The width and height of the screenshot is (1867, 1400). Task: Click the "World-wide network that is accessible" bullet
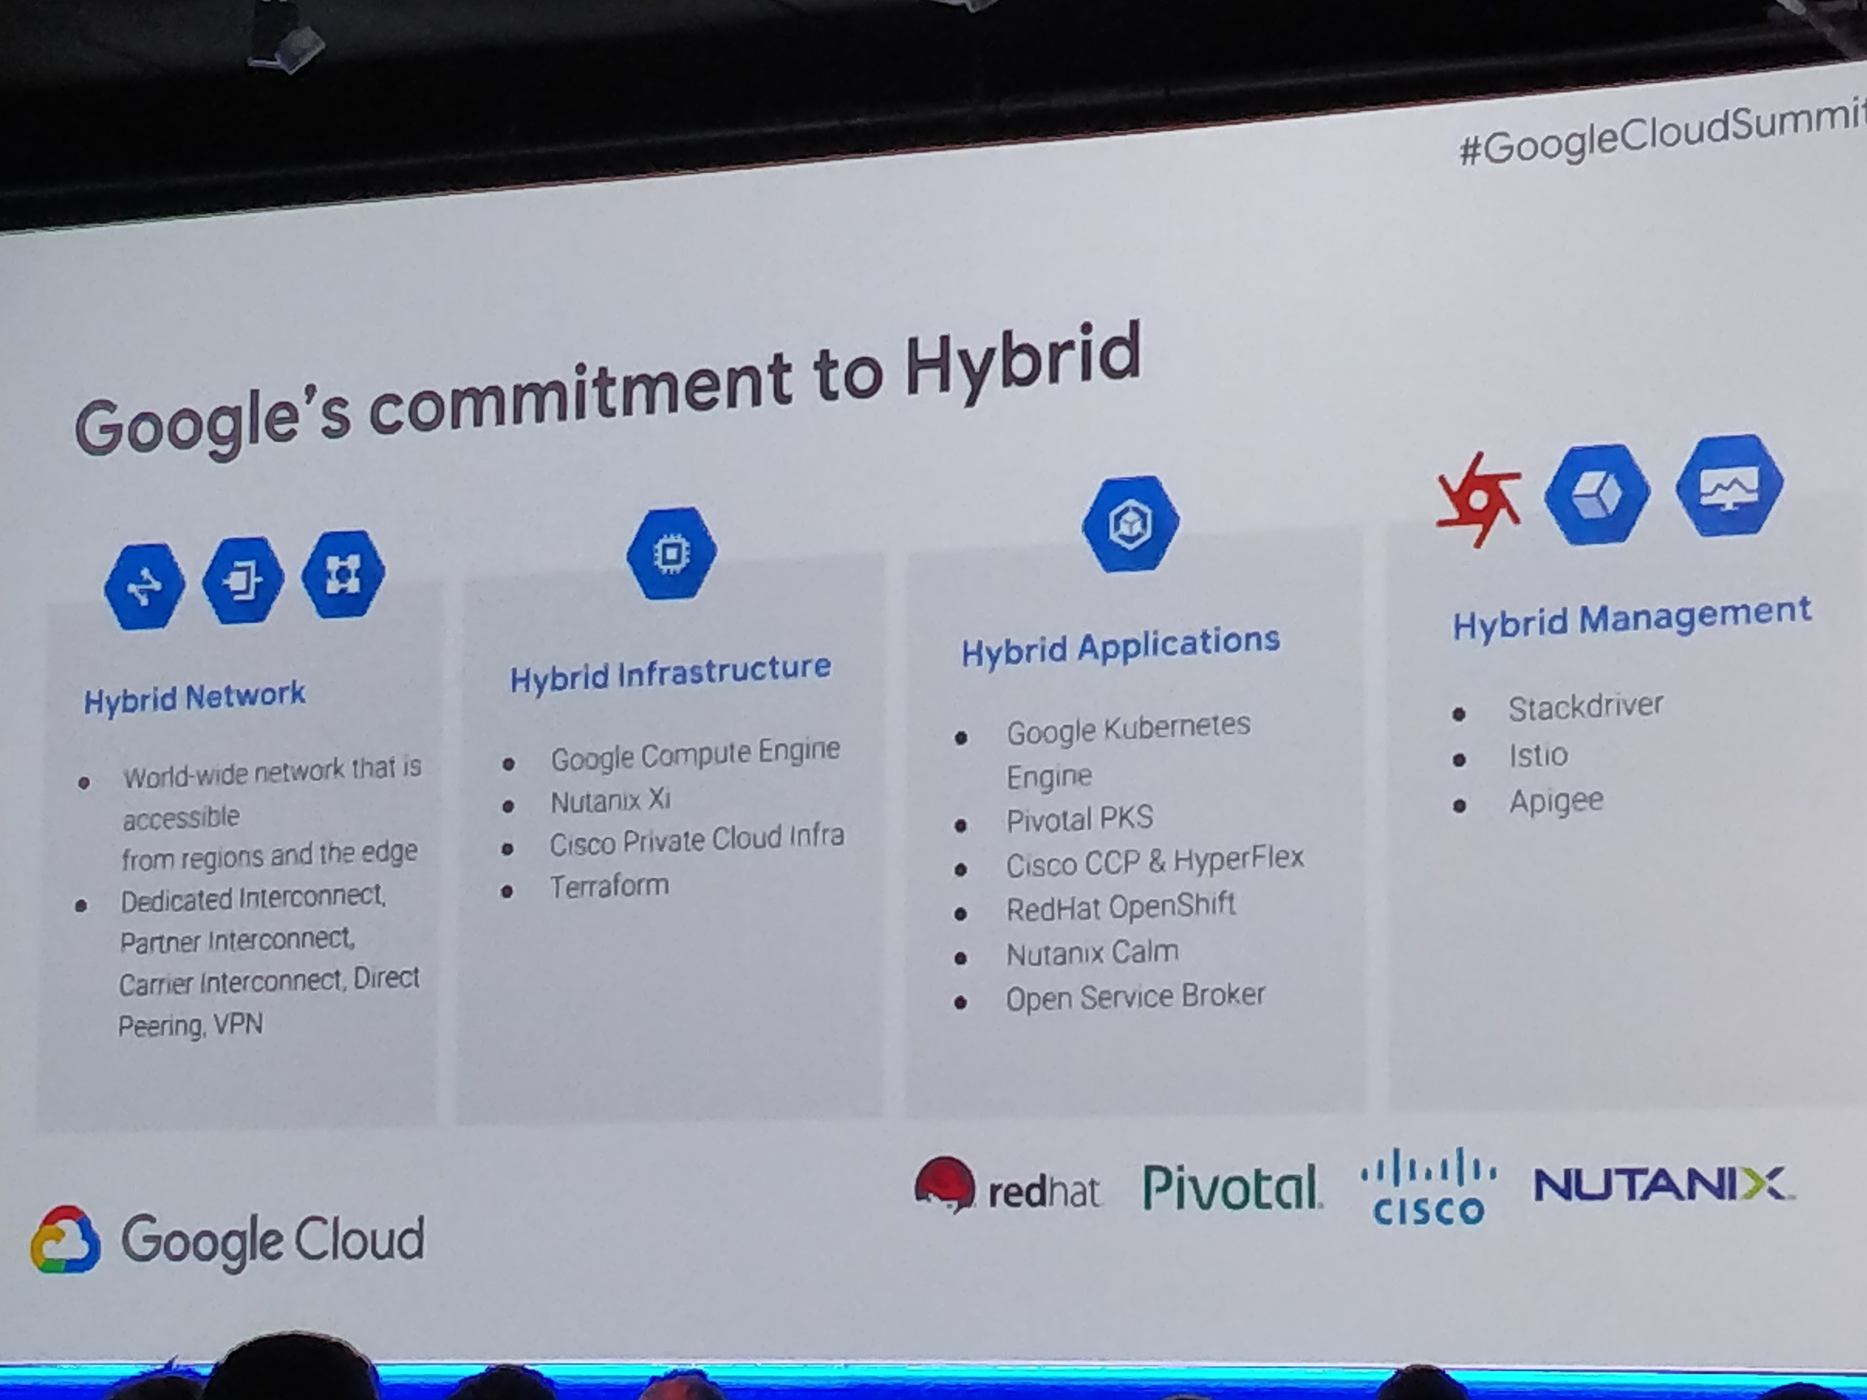click(270, 813)
